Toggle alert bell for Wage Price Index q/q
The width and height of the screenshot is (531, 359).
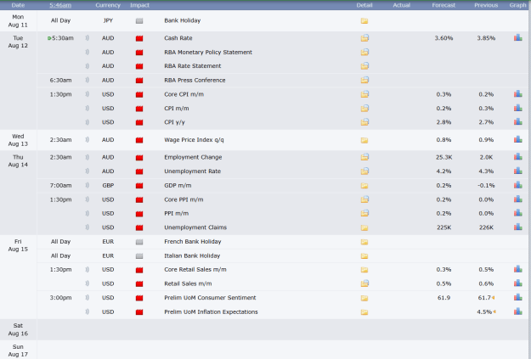[87, 140]
